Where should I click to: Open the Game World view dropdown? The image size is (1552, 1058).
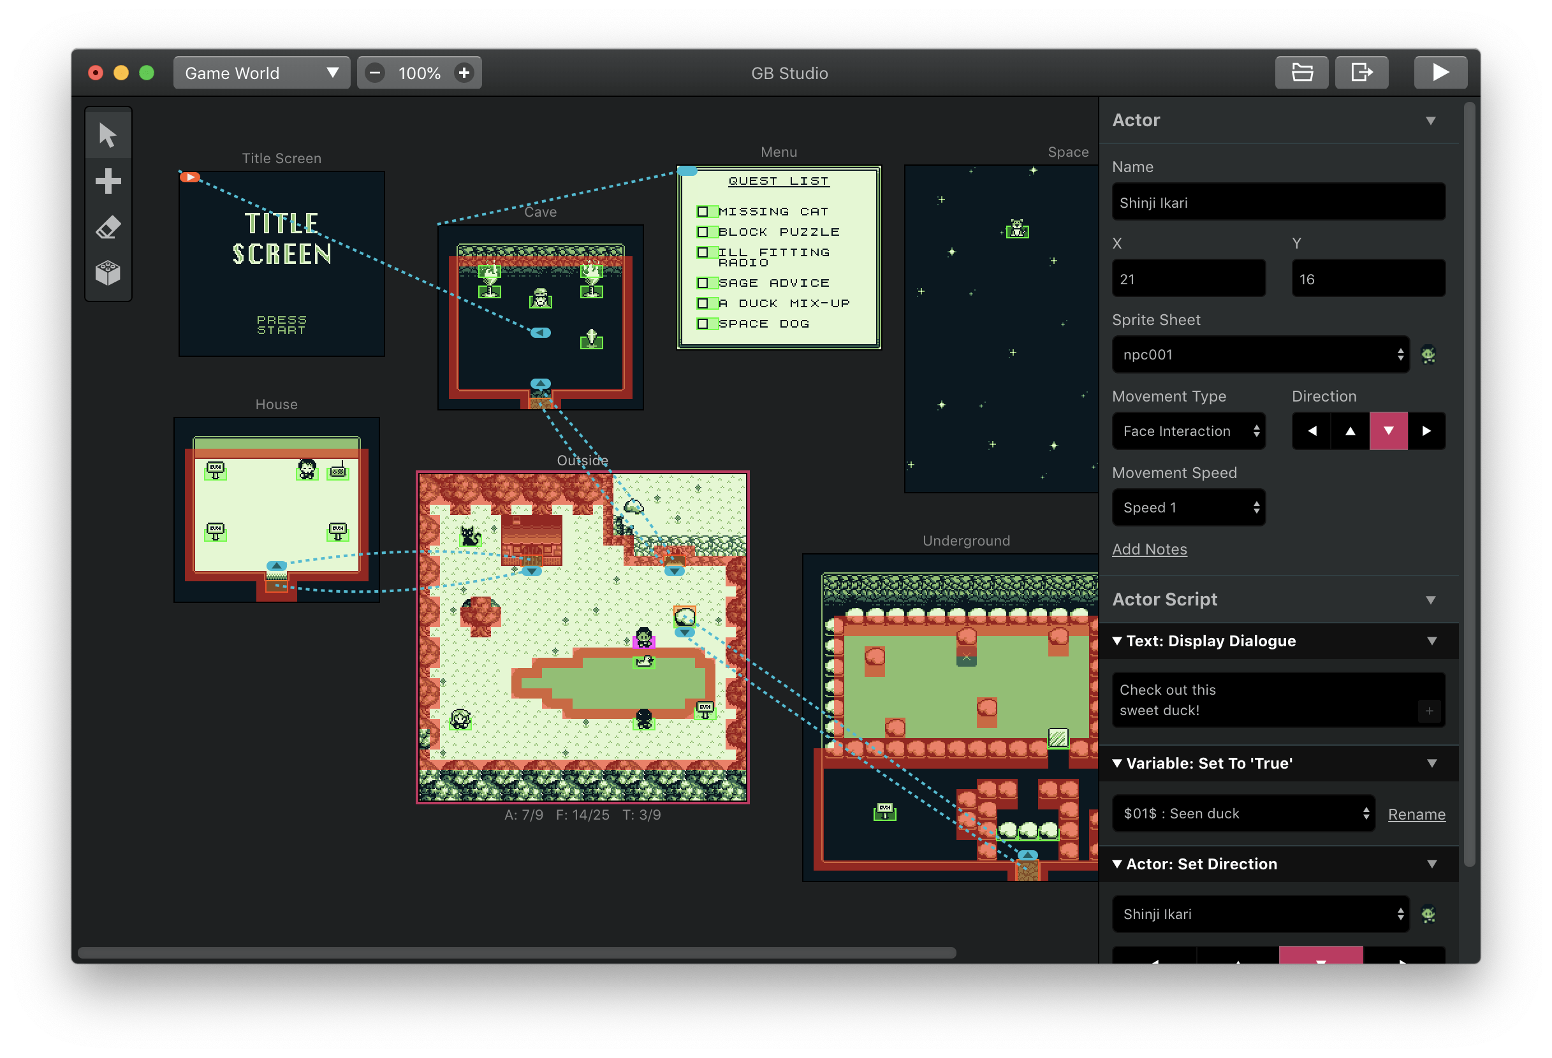point(261,73)
